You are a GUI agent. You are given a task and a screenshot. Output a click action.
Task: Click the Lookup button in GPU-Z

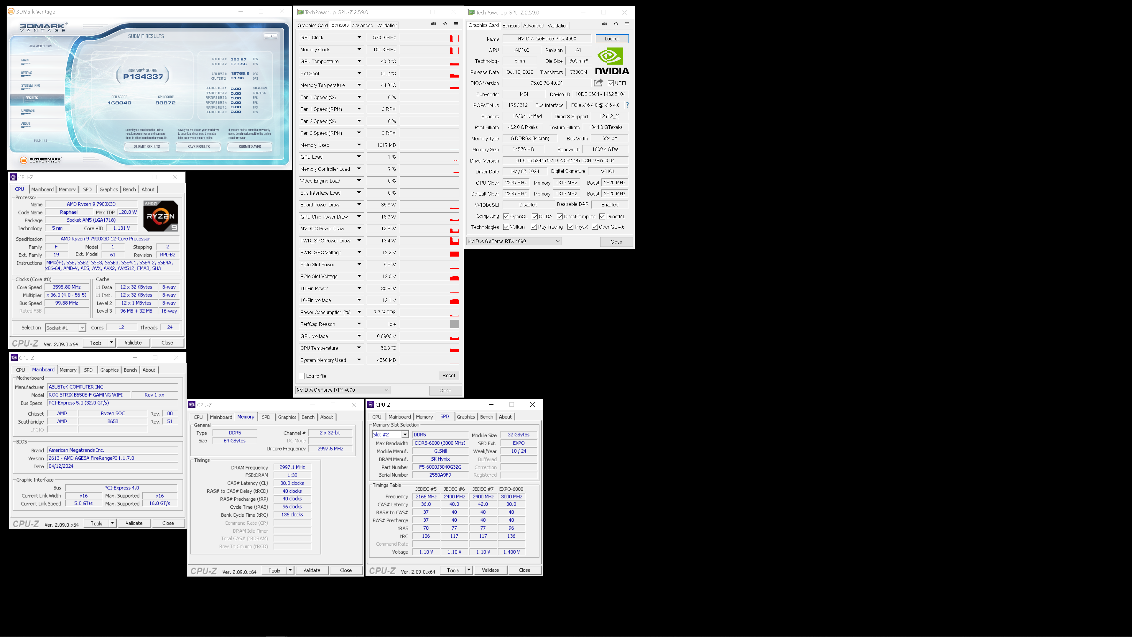pos(612,39)
